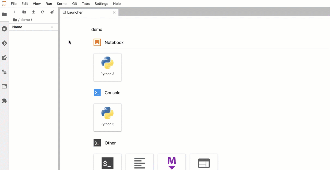
Task: Upload files using the upload icon
Action: pos(33,12)
